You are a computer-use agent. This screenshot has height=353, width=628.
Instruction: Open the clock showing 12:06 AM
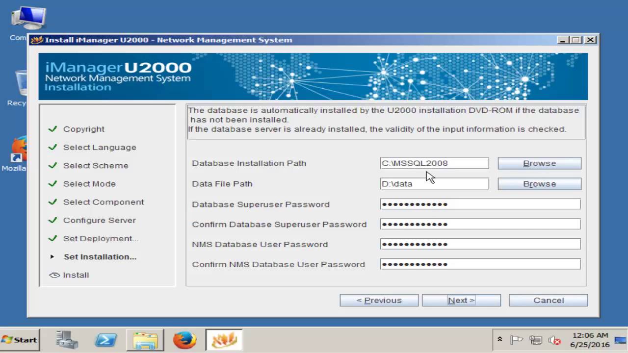(x=590, y=340)
